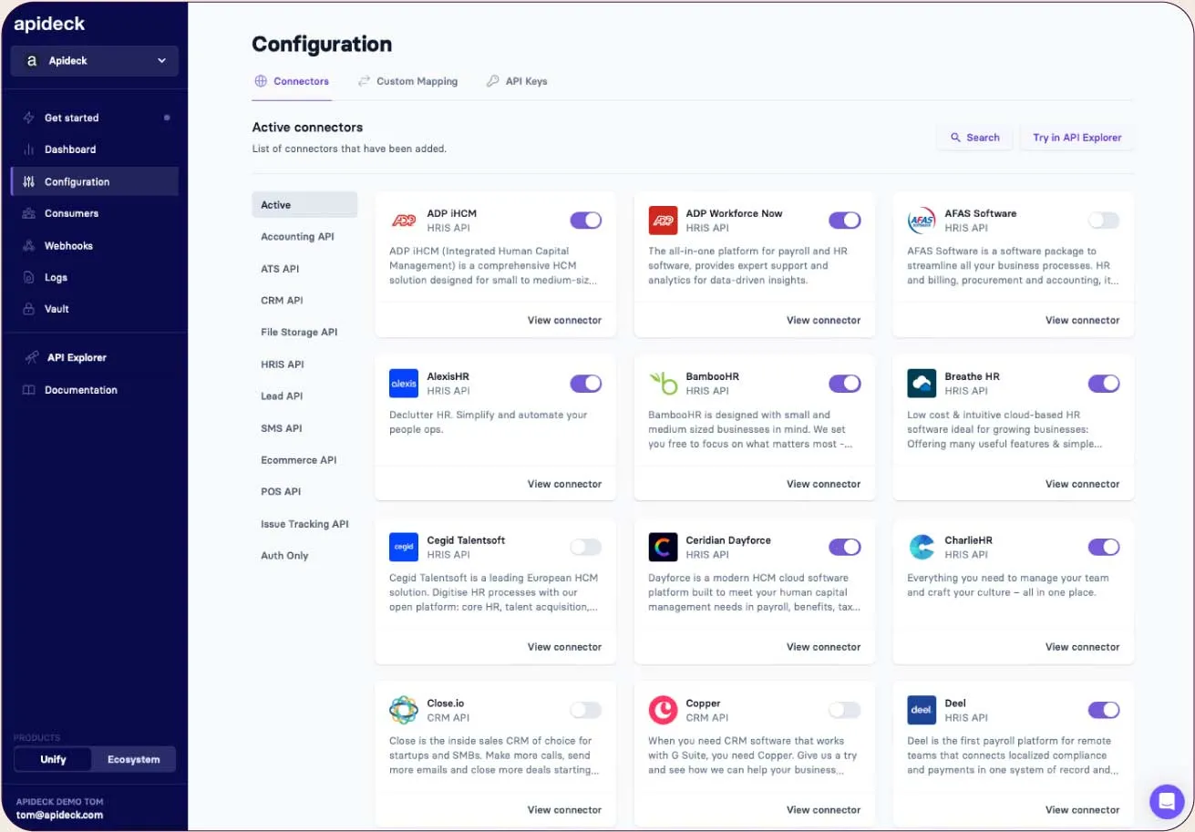Turn on the Copper connector toggle
Image resolution: width=1195 pixels, height=832 pixels.
845,710
